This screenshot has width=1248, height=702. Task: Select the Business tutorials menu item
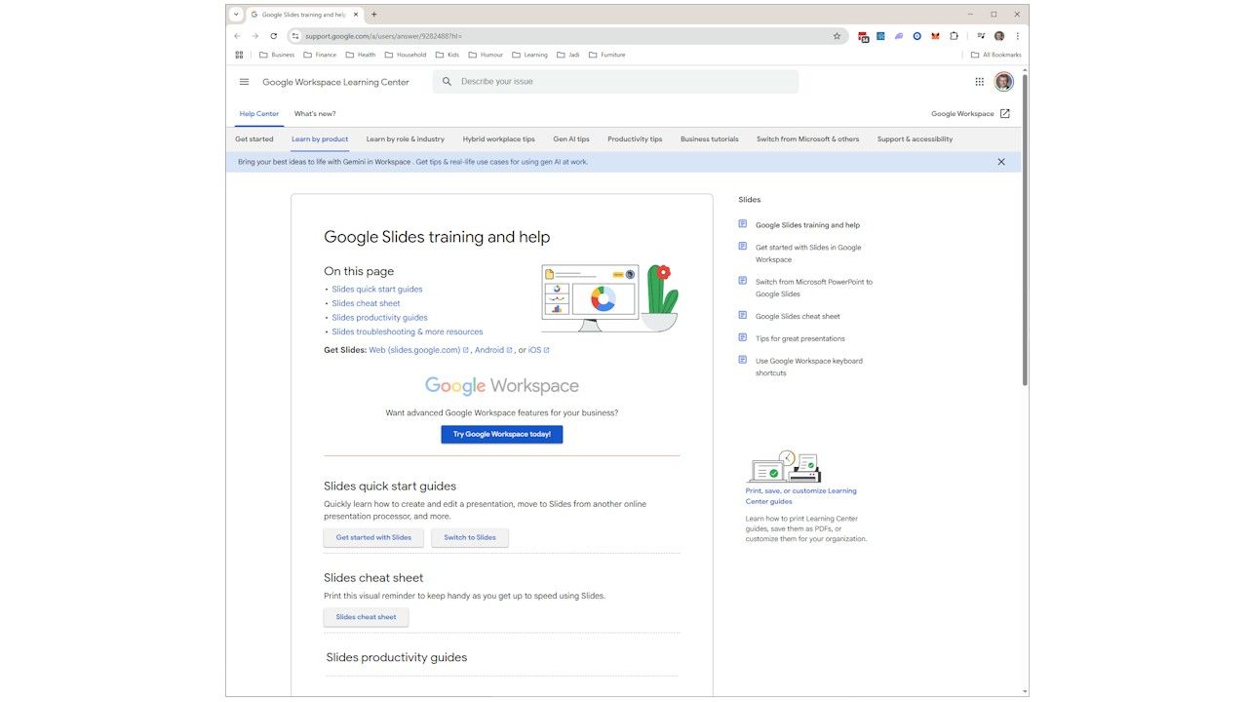[x=710, y=139]
